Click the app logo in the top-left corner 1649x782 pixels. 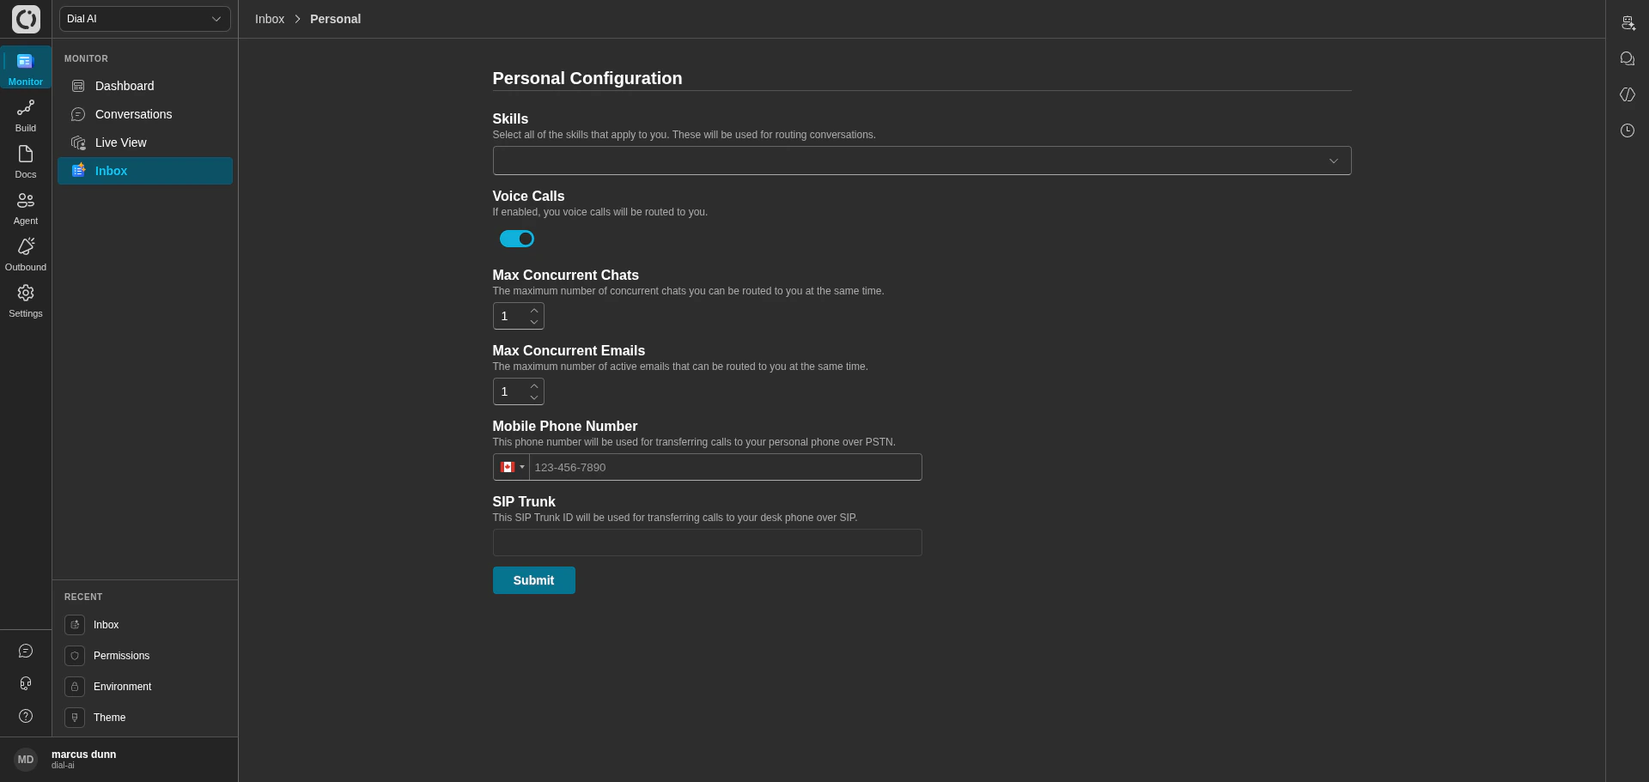tap(26, 19)
